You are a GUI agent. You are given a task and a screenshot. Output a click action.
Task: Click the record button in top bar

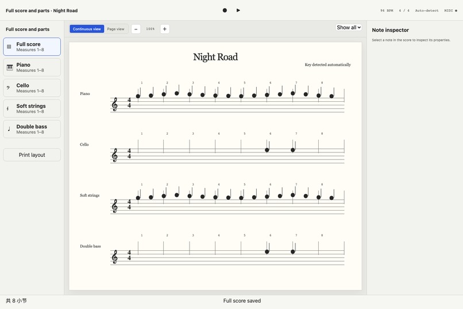[225, 10]
